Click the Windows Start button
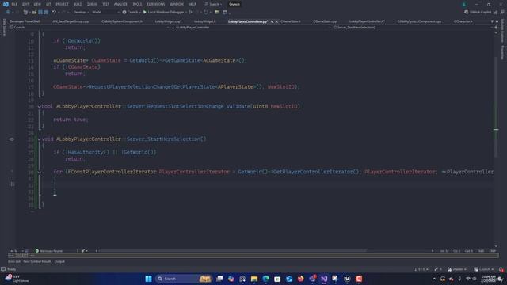This screenshot has width=507, height=285. pos(148,279)
